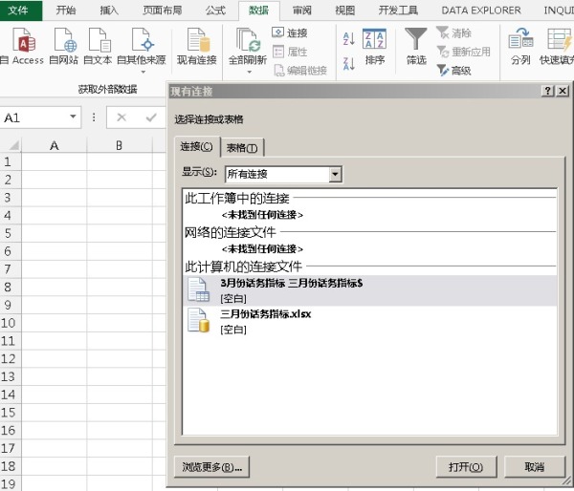Click the database document icon of 三月份话务指标.xlsx
Viewport: 574px width, 491px height.
click(198, 320)
